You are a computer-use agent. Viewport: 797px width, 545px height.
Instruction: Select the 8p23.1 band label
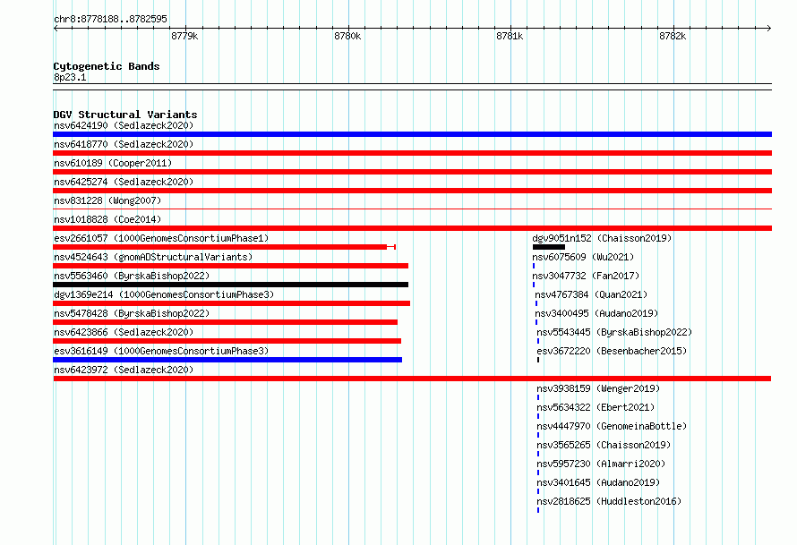click(x=70, y=77)
